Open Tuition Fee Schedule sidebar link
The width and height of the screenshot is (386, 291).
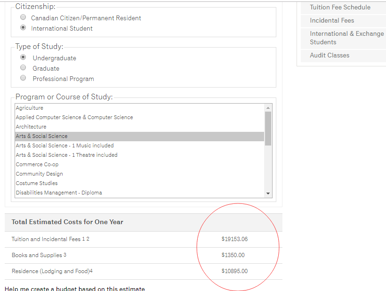[340, 7]
